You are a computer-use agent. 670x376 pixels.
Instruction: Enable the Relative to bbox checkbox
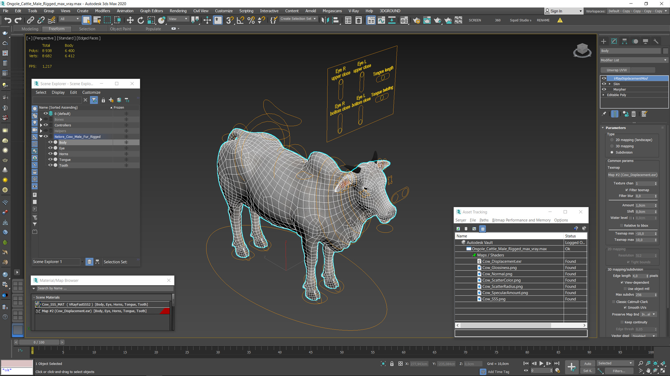(x=621, y=226)
